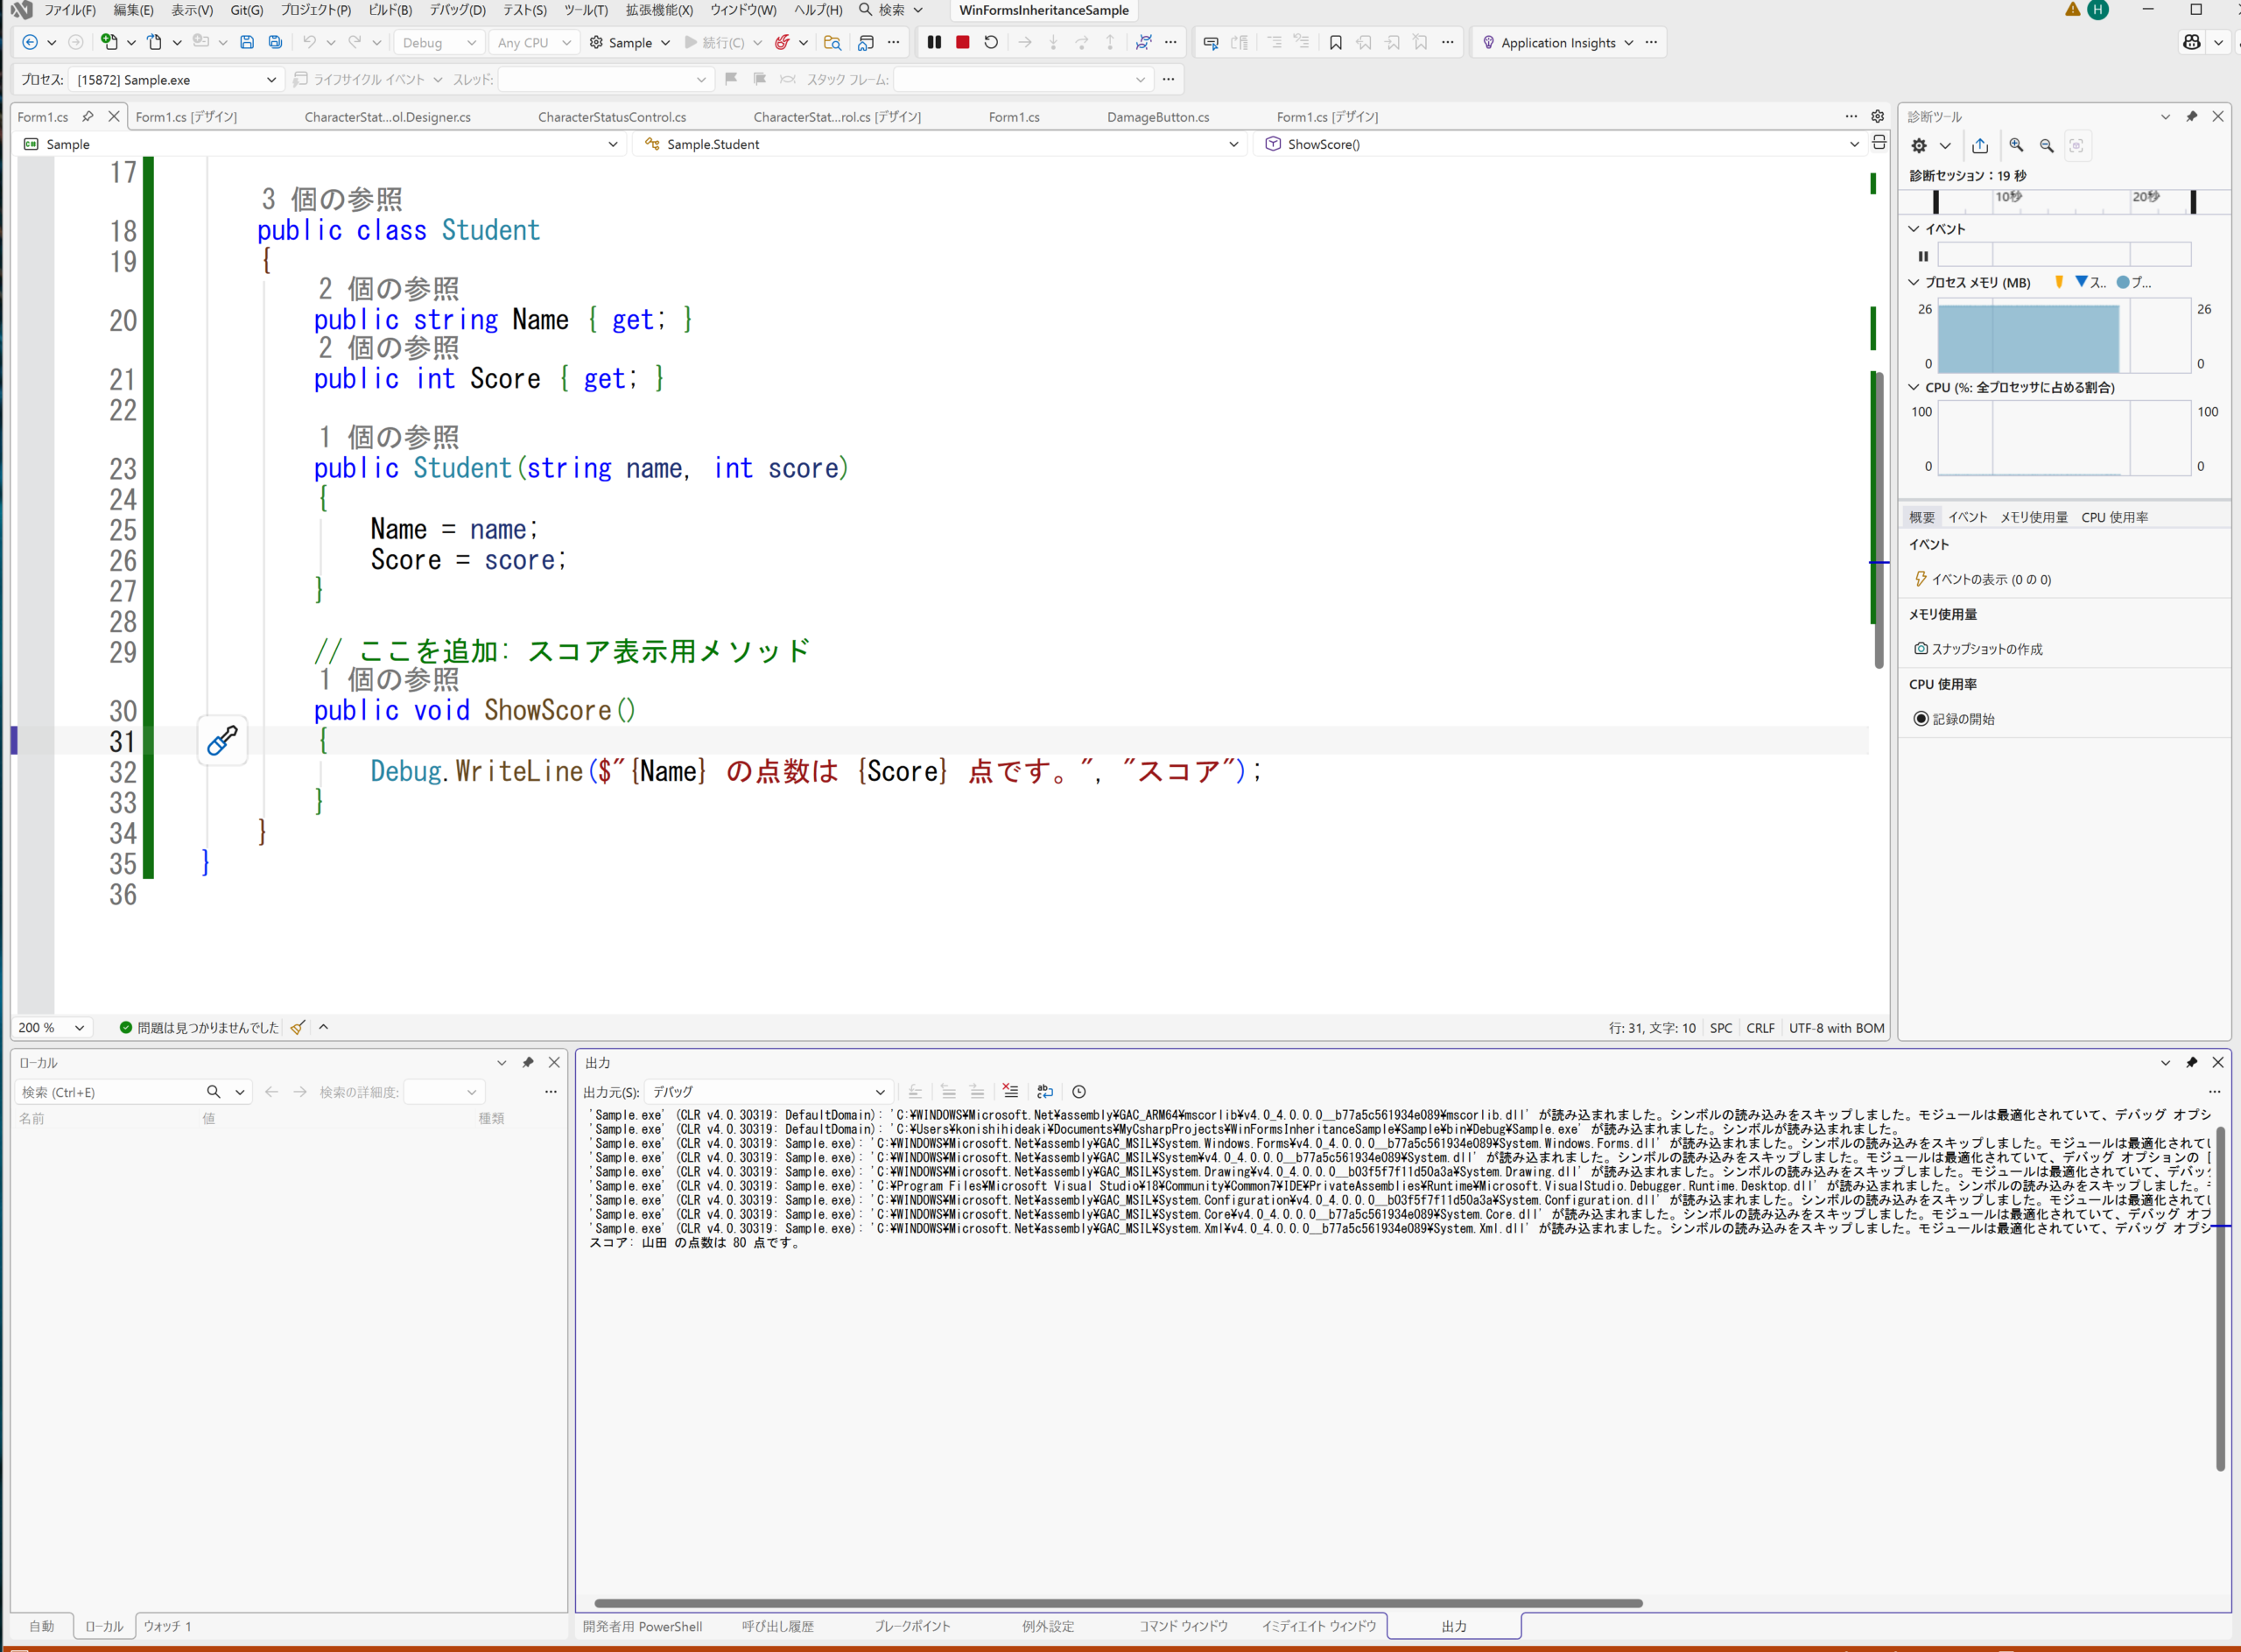The image size is (2241, 1652).
Task: Toggle auto-hide pin for Diagnostic Tools panel
Action: [2192, 117]
